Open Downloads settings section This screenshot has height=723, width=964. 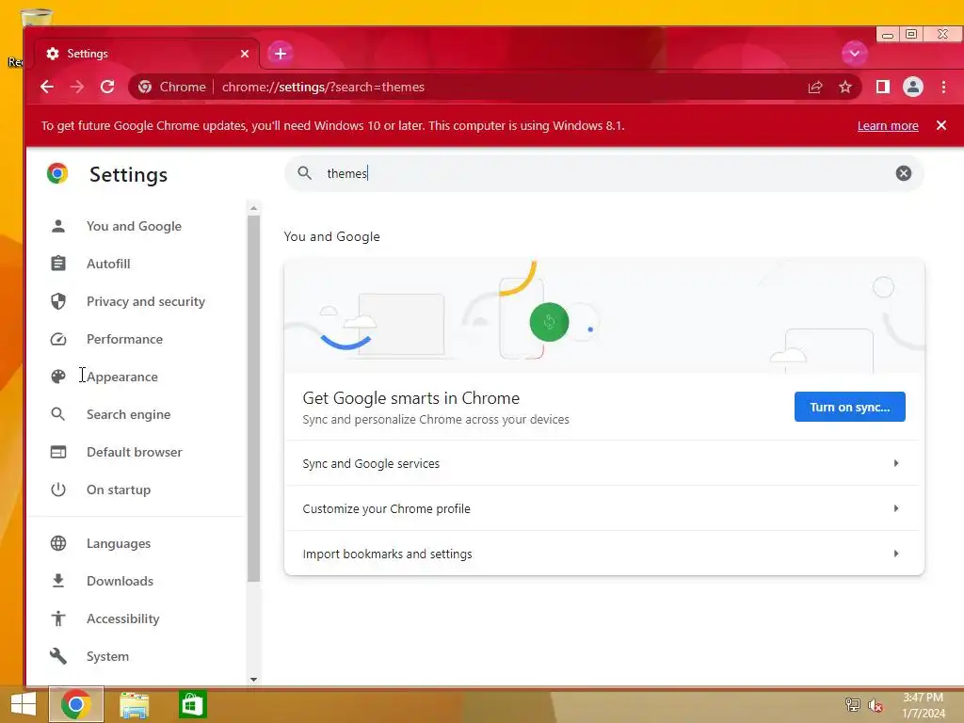(120, 581)
